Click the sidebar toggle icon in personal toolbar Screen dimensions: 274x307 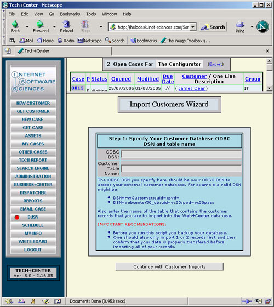[12, 41]
